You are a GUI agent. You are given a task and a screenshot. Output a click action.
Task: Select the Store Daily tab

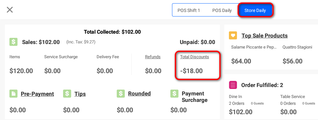[255, 10]
